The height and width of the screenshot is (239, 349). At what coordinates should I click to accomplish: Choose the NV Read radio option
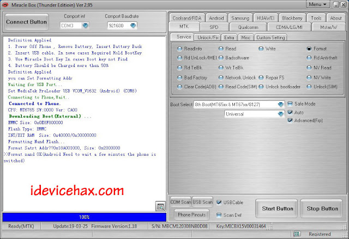pos(309,68)
